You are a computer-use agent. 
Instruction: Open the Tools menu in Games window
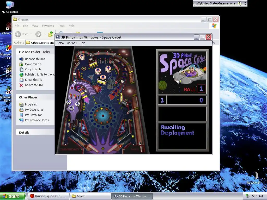click(61, 26)
